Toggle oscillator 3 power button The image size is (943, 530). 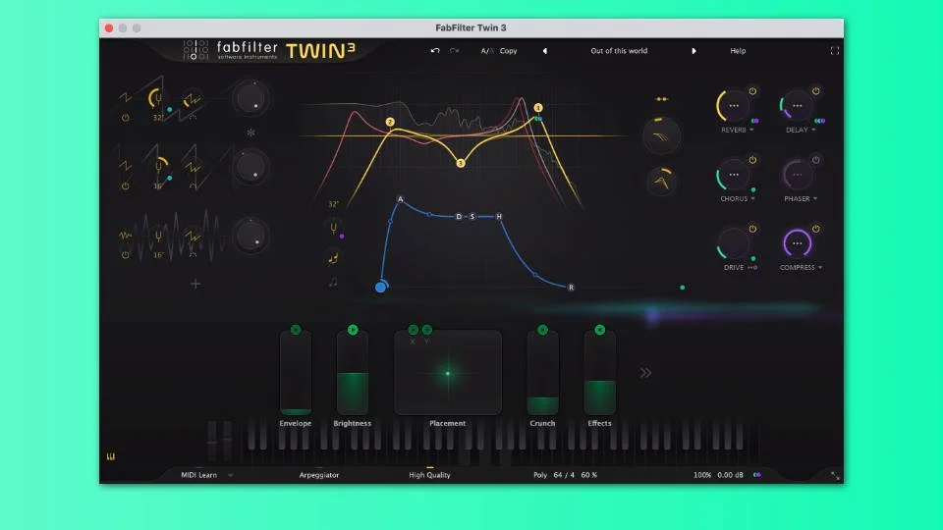click(125, 255)
